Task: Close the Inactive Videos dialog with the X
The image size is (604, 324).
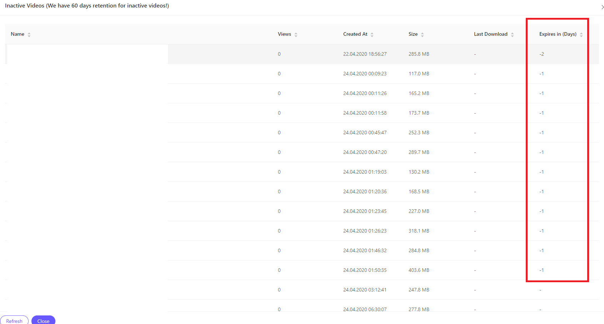Action: coord(602,7)
